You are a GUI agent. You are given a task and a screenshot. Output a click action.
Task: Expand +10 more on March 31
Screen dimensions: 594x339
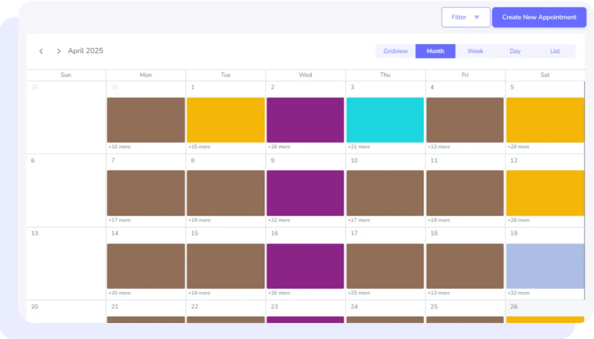point(119,147)
